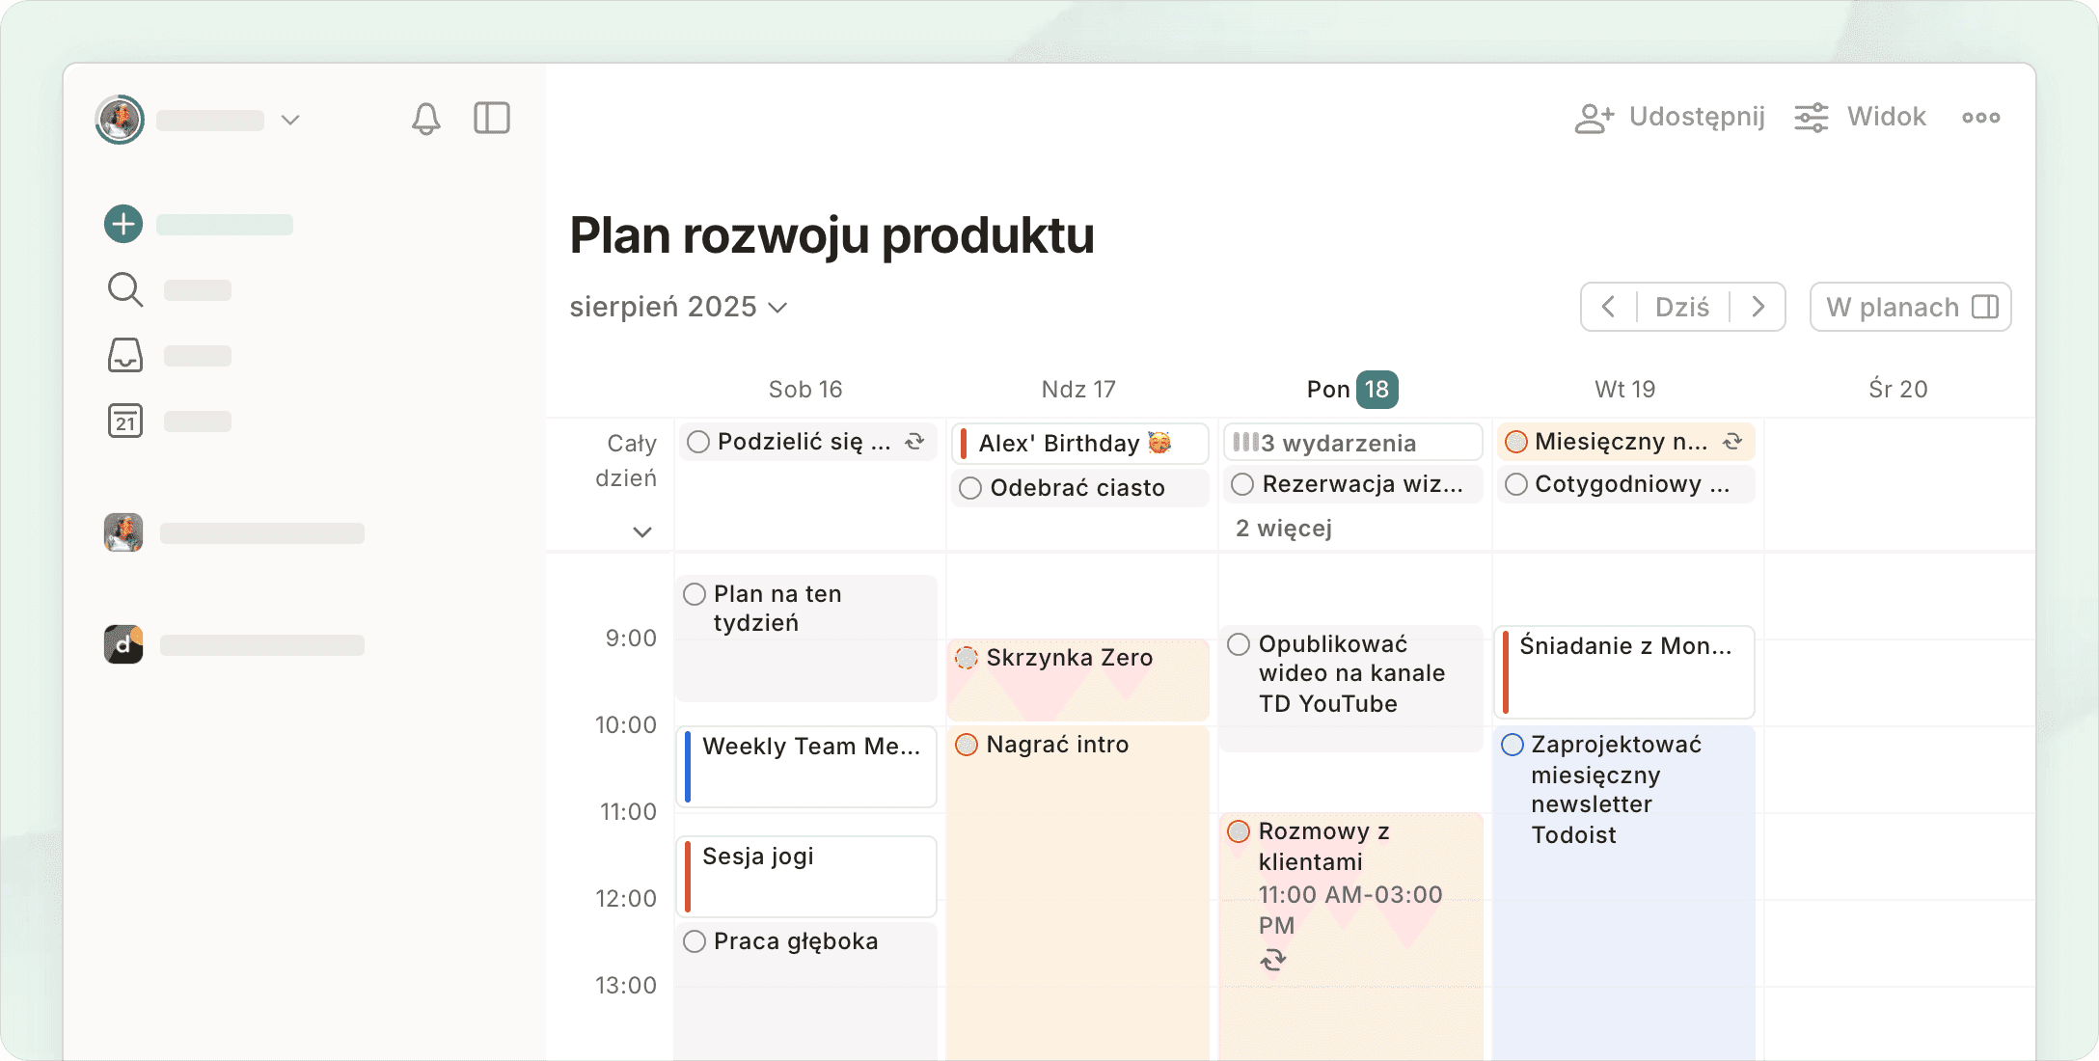Collapse the all-day 'Cały dzień' section chevron
The width and height of the screenshot is (2099, 1061).
[642, 531]
